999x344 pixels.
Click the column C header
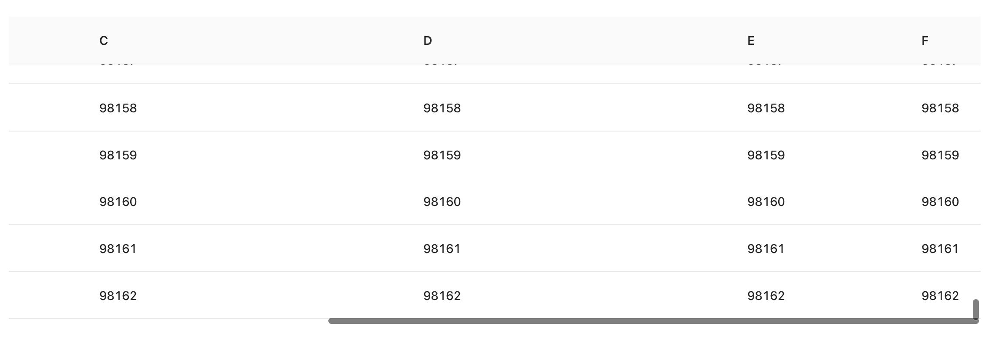pos(104,40)
